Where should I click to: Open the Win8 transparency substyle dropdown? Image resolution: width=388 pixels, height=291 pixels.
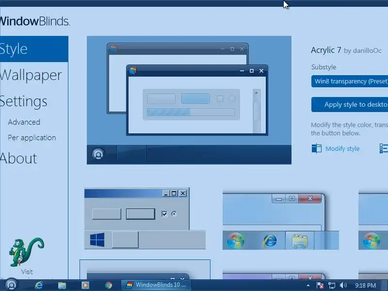[x=349, y=81]
